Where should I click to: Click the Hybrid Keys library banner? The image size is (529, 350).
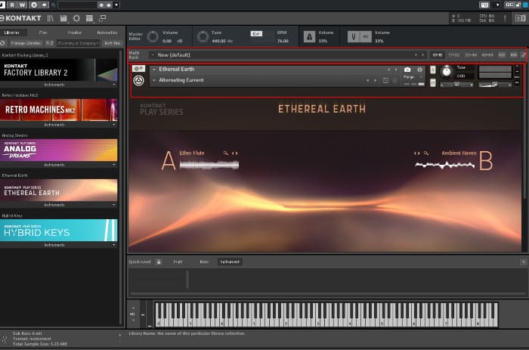(59, 230)
